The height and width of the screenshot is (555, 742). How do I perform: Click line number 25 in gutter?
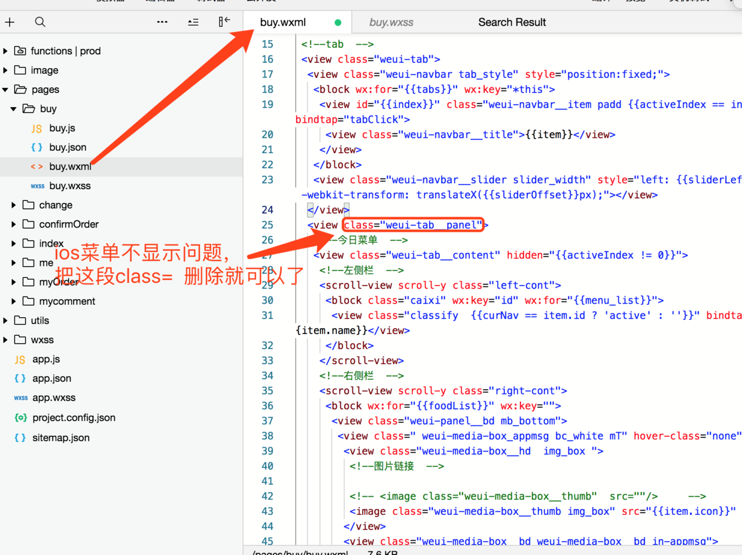[267, 225]
